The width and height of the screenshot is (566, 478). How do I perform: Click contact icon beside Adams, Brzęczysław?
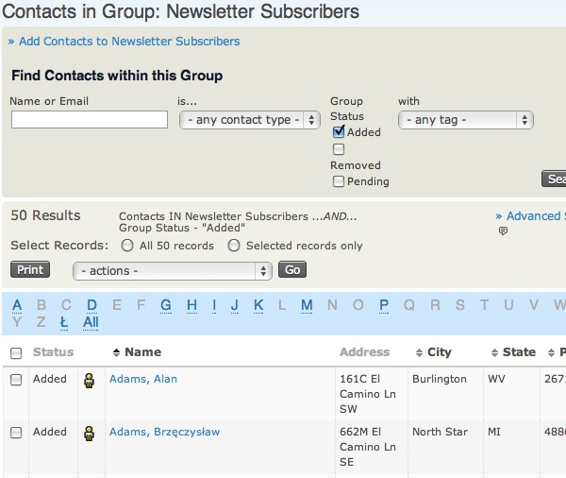(x=90, y=433)
